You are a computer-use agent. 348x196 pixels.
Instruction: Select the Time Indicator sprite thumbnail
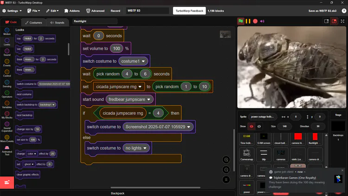(x=246, y=139)
